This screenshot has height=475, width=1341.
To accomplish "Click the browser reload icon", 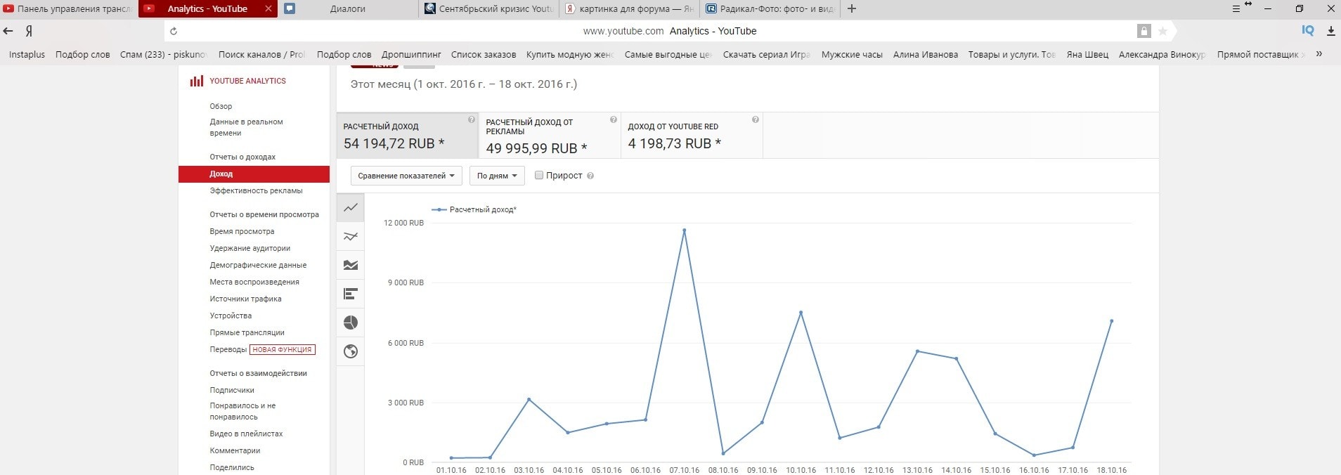I will pos(174,31).
